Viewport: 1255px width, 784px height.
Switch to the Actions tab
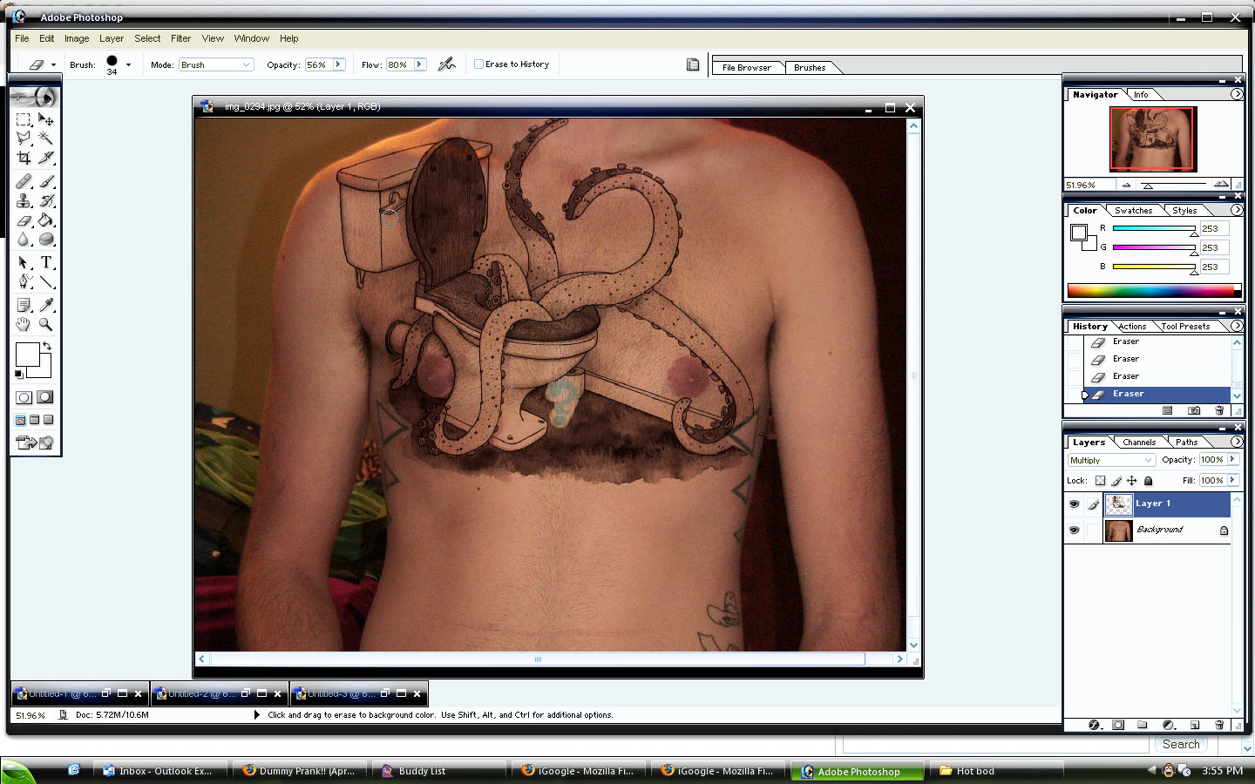[x=1132, y=327]
